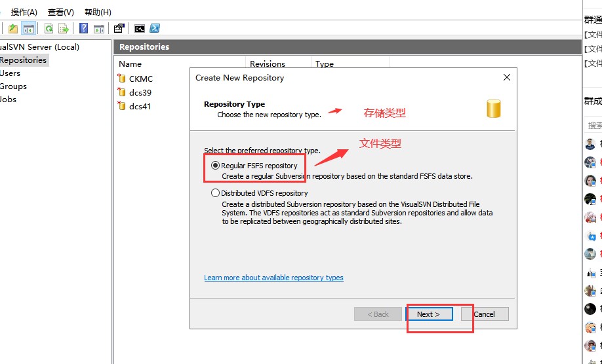Click the 搜索 field in the chat window
The height and width of the screenshot is (364, 602).
593,125
